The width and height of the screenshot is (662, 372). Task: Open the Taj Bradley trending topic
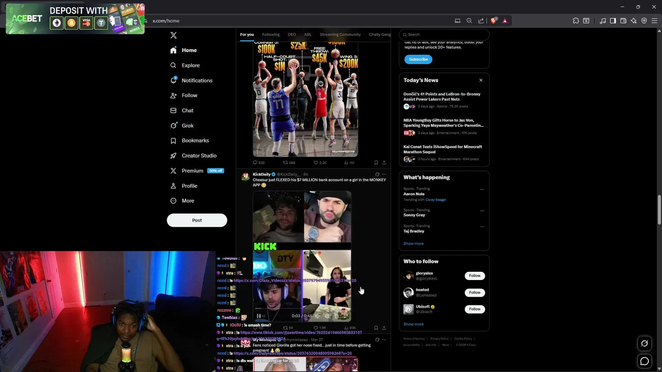414,231
